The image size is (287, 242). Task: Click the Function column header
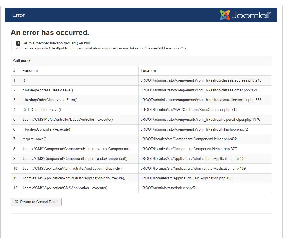pyautogui.click(x=30, y=70)
